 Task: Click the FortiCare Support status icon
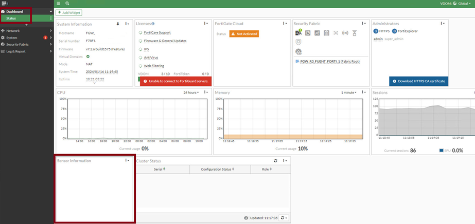click(140, 32)
